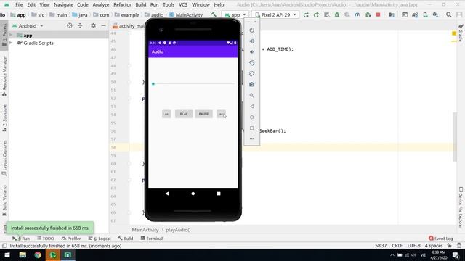Click the emulator Power button icon
The width and height of the screenshot is (465, 261).
[252, 30]
